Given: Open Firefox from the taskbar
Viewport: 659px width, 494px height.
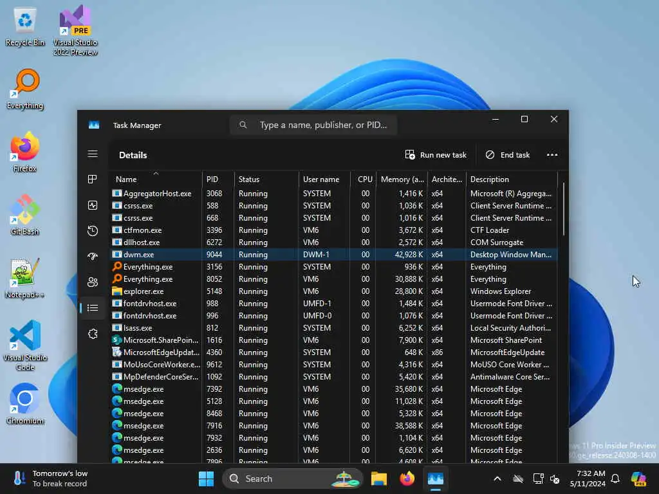Looking at the screenshot, I should 407,479.
